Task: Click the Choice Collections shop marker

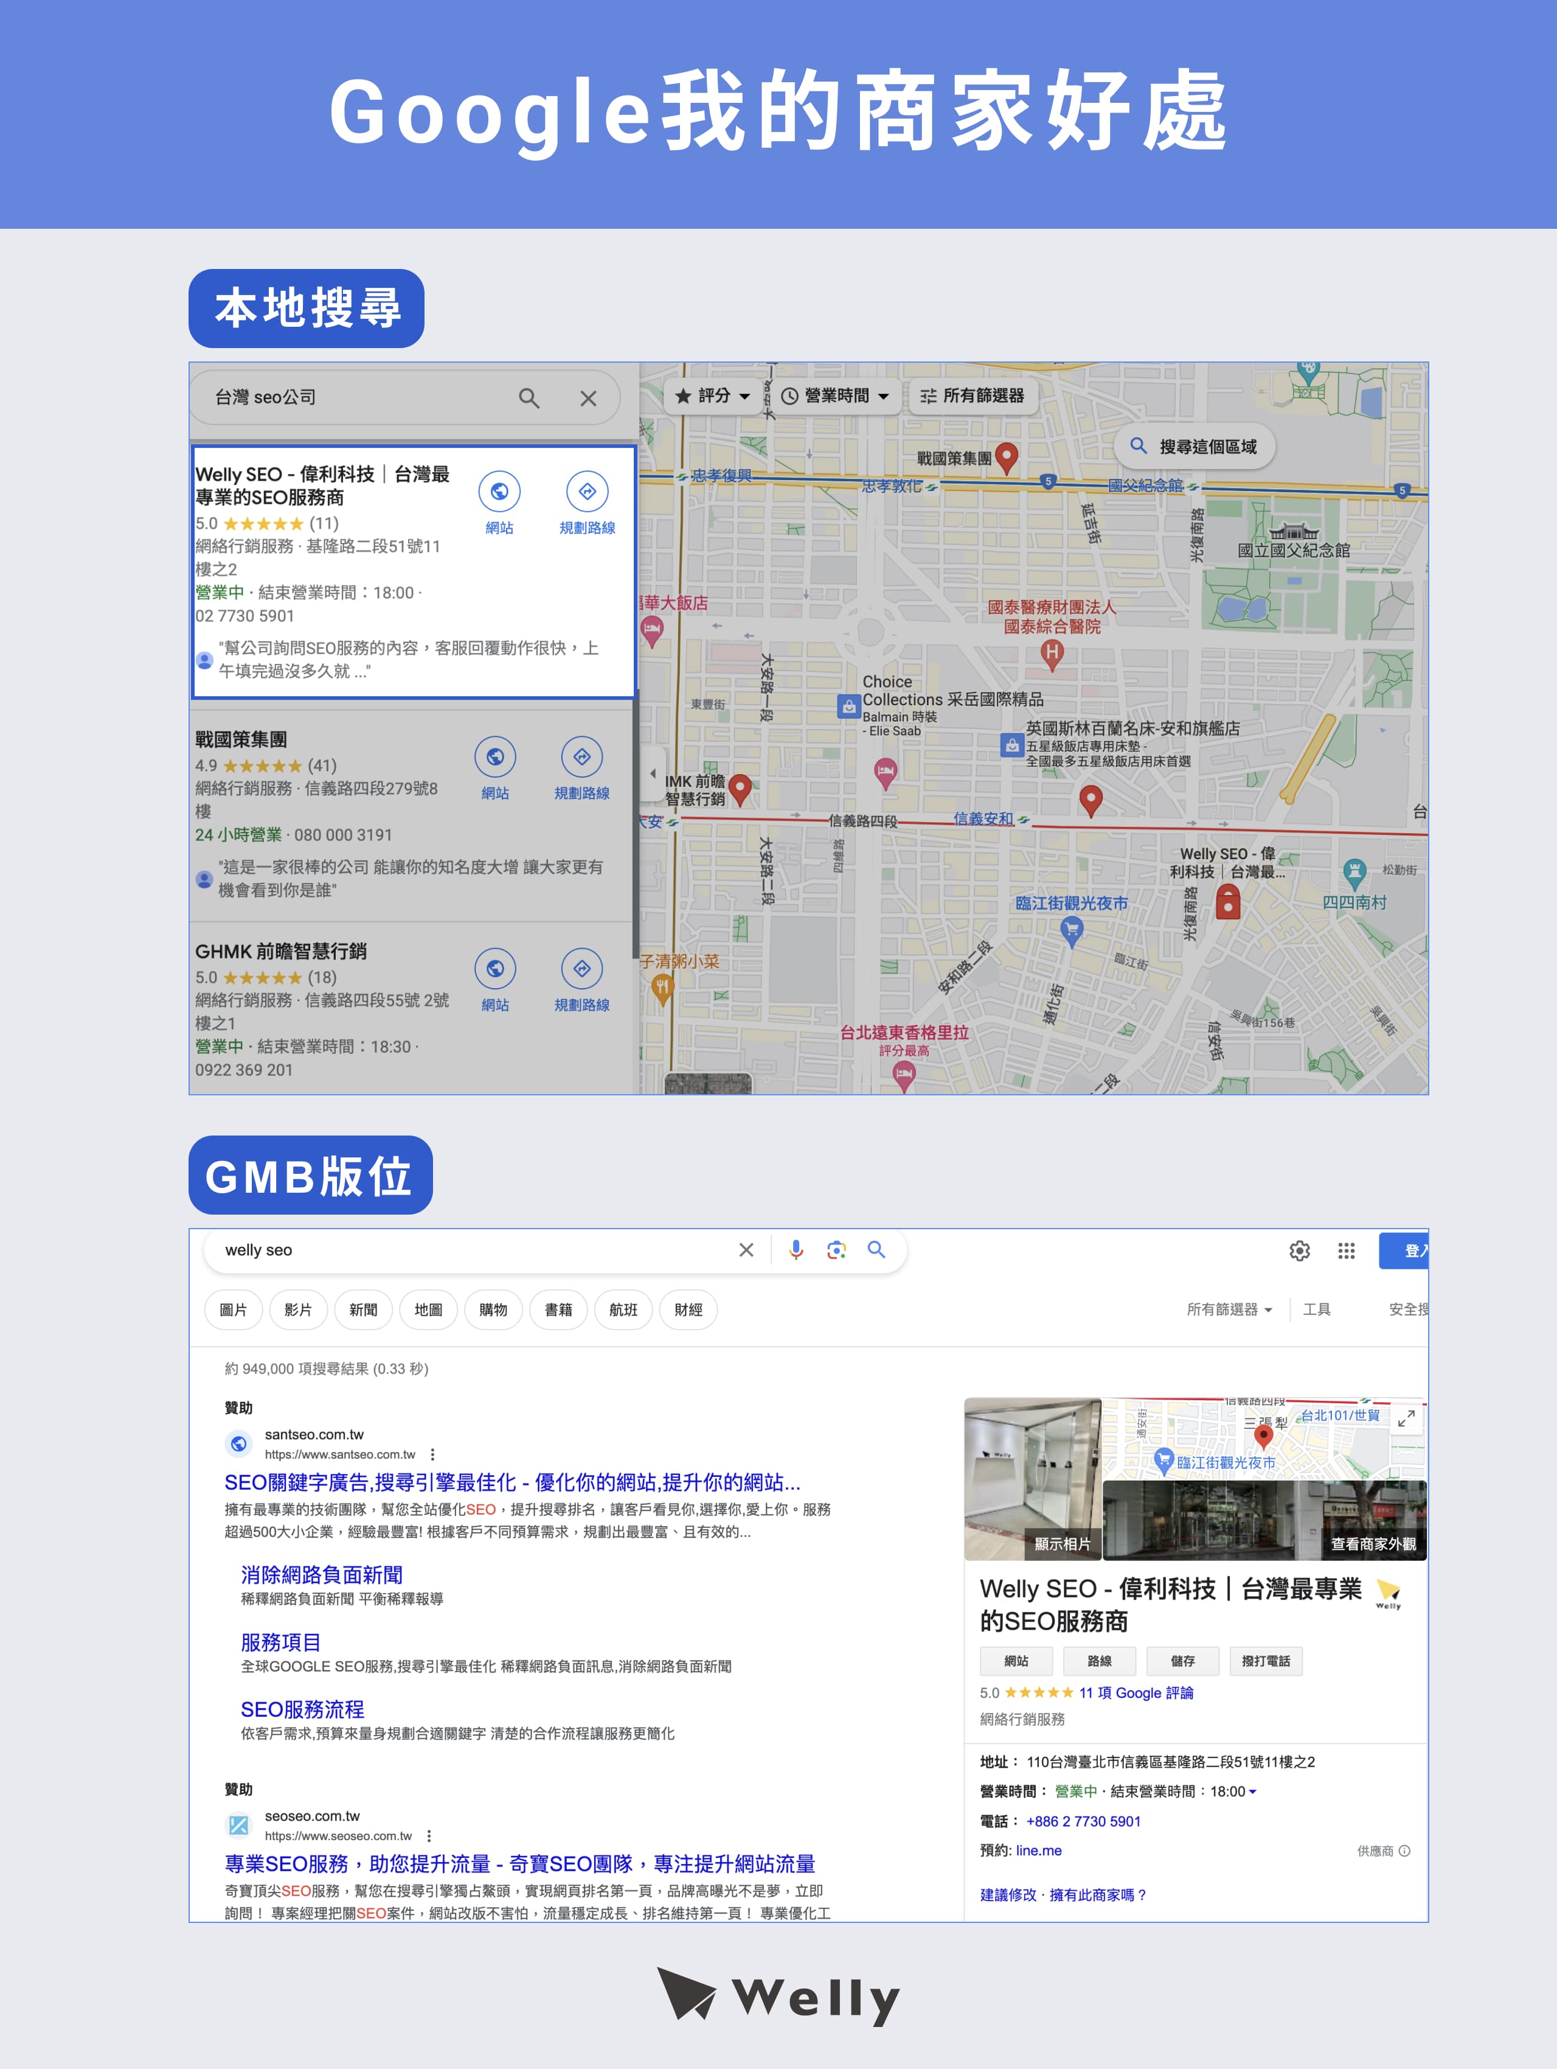Action: click(848, 707)
